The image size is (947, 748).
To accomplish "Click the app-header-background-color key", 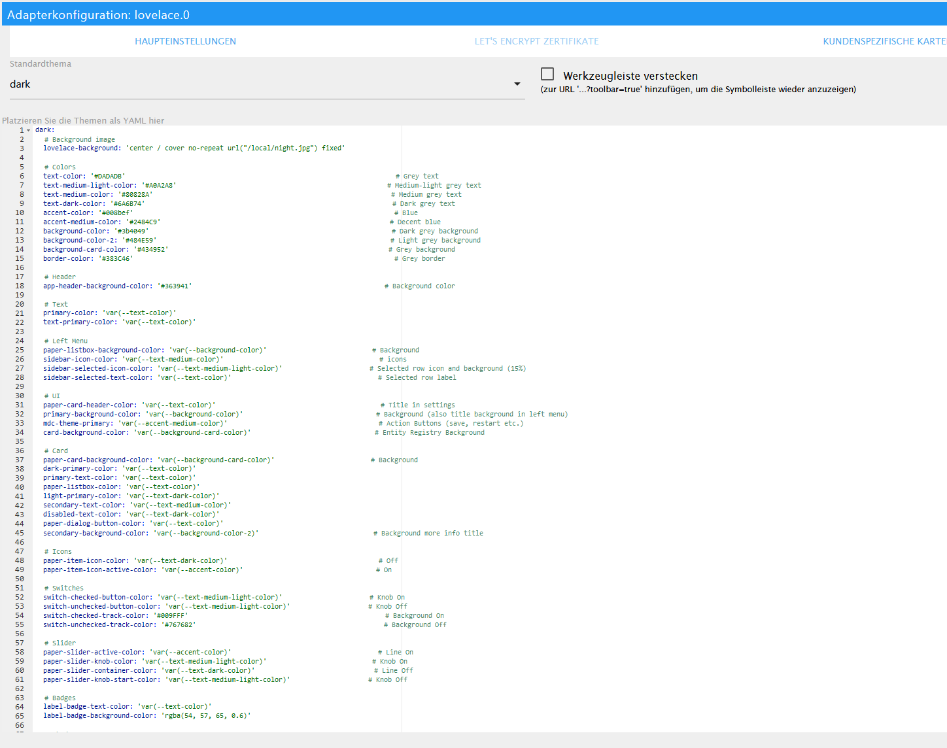I will pyautogui.click(x=97, y=286).
